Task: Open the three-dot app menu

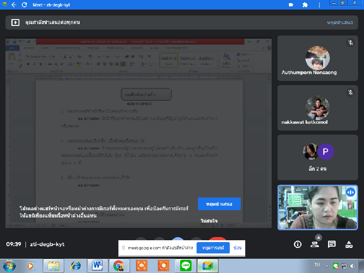Action: (318, 5)
